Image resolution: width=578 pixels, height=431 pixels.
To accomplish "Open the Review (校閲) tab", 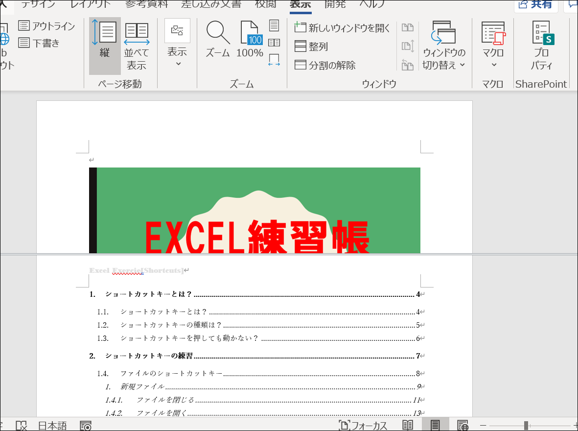I will click(265, 4).
